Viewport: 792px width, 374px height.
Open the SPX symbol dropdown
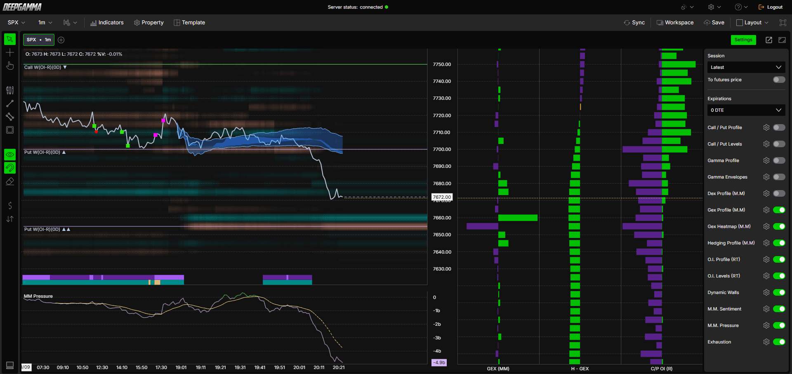[x=16, y=23]
